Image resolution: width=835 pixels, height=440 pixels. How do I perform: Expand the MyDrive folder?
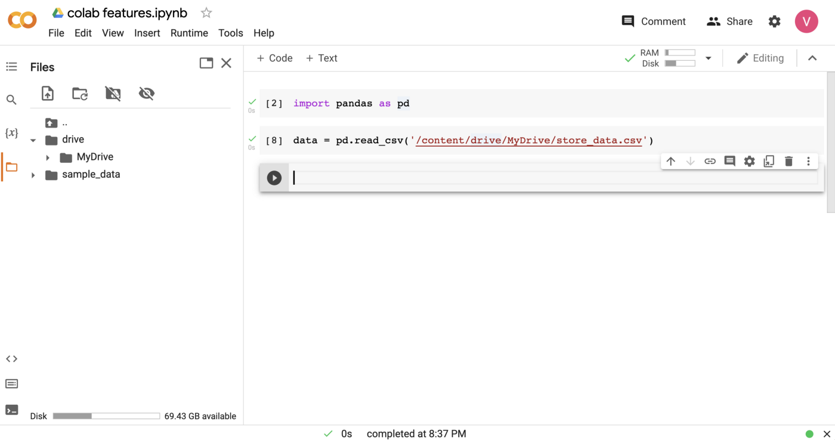click(x=48, y=157)
